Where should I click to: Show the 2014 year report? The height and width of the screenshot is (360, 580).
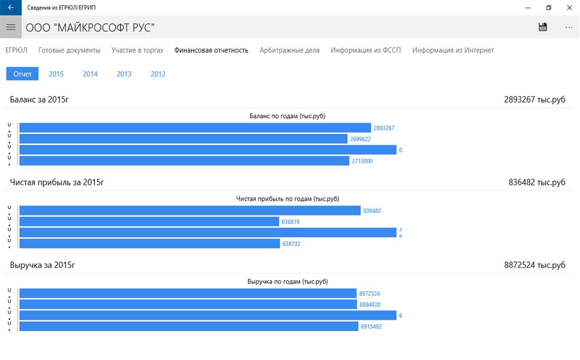coord(90,74)
